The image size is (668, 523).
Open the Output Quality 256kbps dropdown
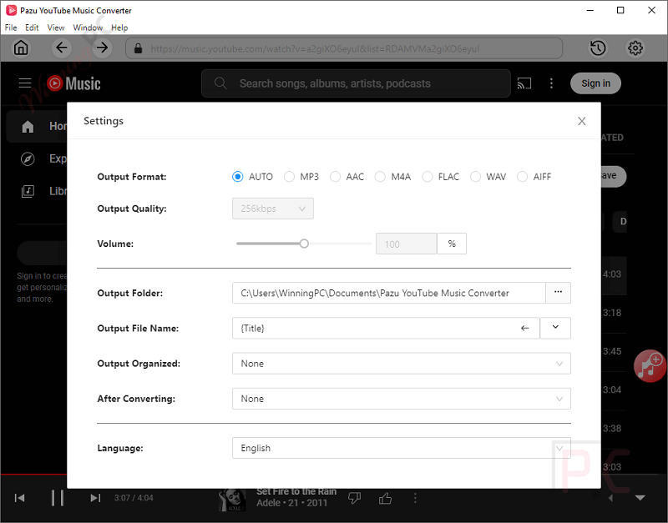coord(273,209)
